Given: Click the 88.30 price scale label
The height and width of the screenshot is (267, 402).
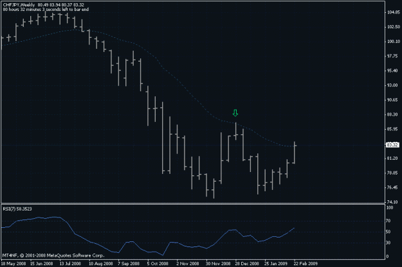Looking at the screenshot, I should tap(392, 115).
